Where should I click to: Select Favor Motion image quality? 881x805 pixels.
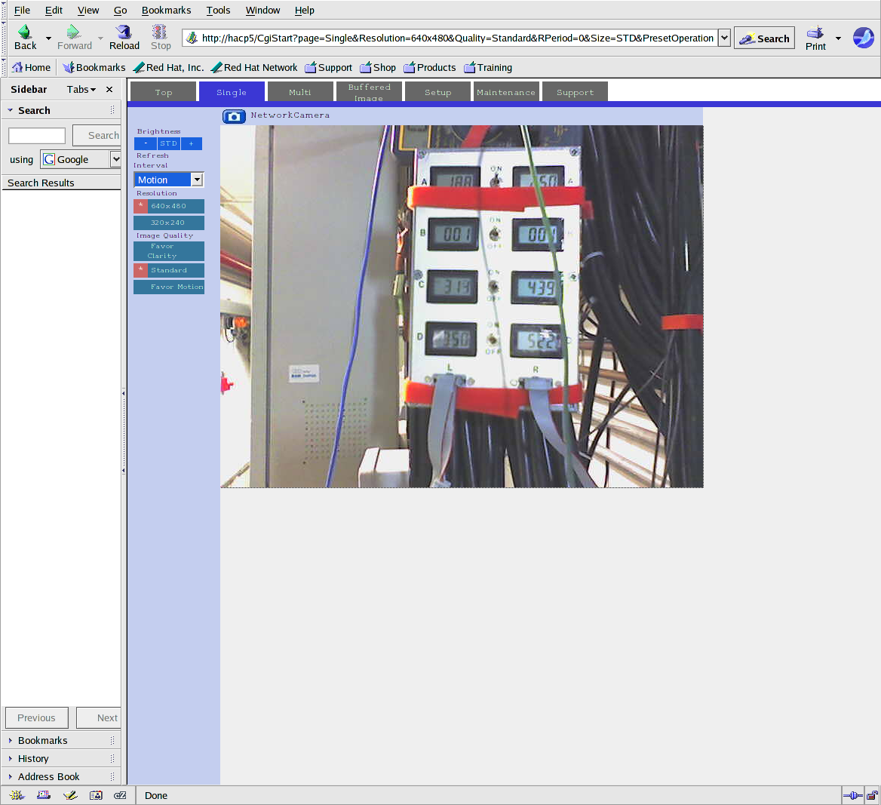click(168, 287)
